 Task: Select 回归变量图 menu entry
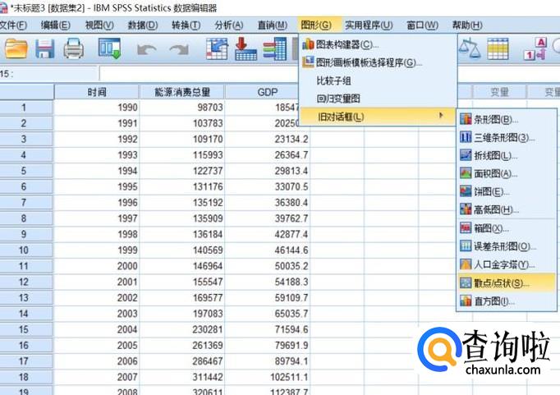pyautogui.click(x=378, y=99)
